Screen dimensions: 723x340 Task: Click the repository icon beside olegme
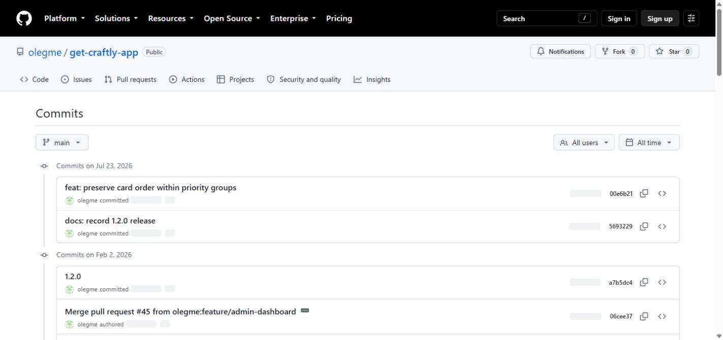(20, 52)
